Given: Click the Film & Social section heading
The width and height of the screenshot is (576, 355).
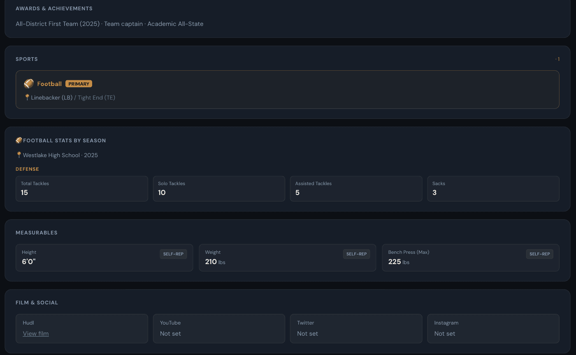Looking at the screenshot, I should click(37, 302).
